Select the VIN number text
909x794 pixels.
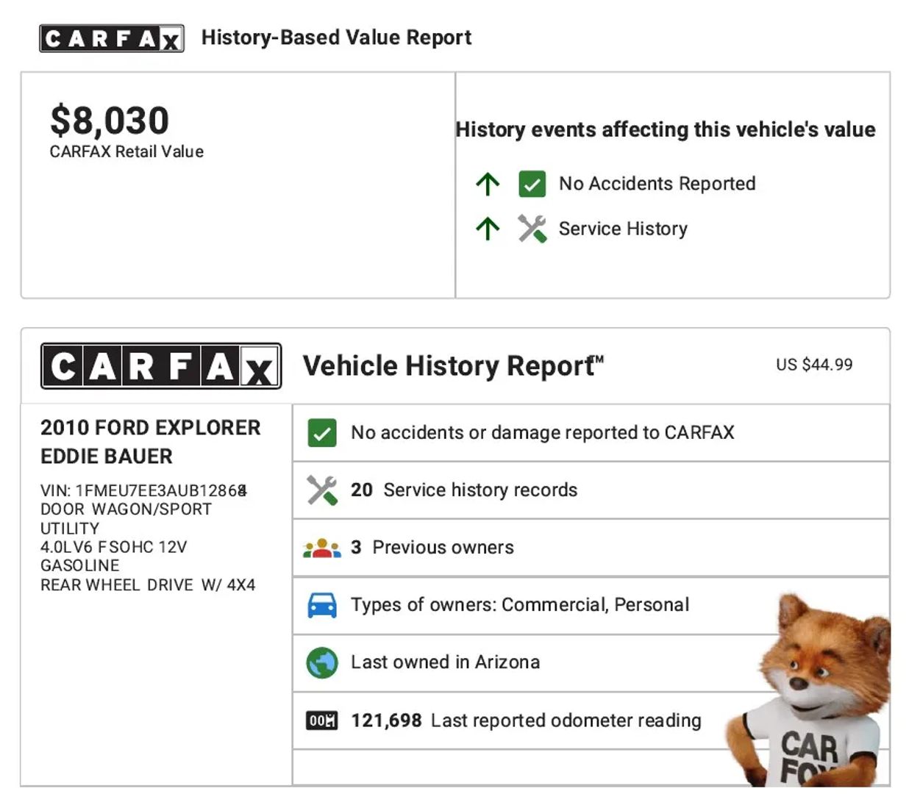coord(143,490)
